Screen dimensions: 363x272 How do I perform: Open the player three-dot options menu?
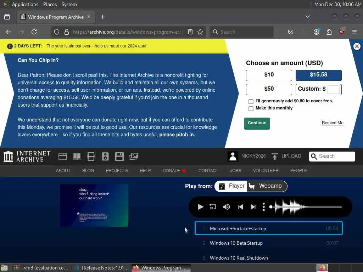coord(263,207)
